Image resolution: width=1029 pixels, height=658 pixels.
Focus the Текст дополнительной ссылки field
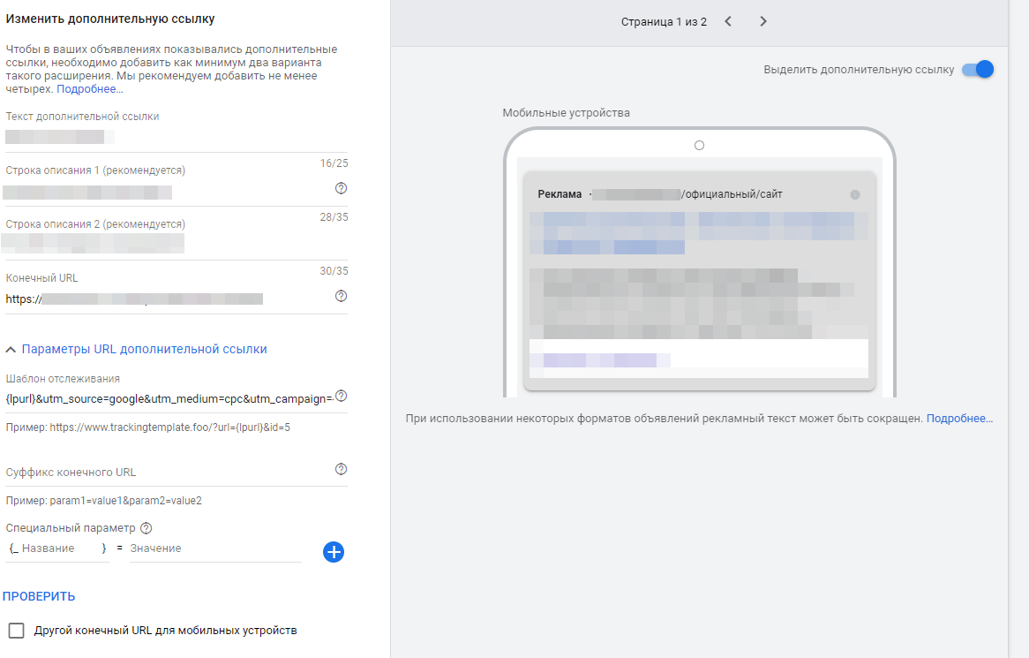177,137
